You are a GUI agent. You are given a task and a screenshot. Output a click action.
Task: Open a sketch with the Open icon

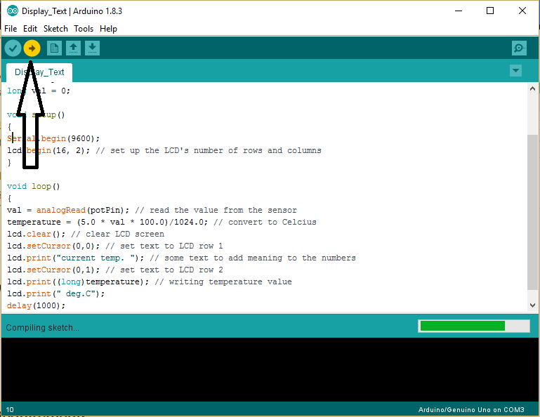pyautogui.click(x=73, y=48)
